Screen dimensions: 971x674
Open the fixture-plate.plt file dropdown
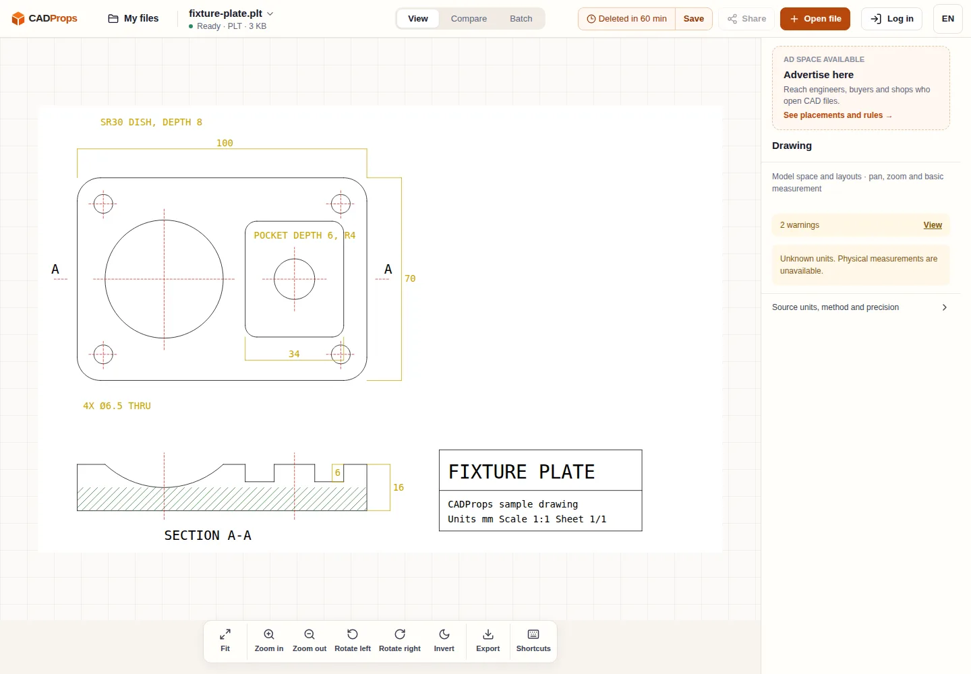coord(231,13)
